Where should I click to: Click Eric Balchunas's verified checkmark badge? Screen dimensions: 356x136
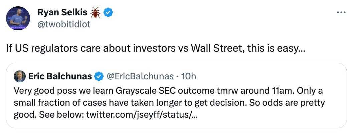pos(99,76)
